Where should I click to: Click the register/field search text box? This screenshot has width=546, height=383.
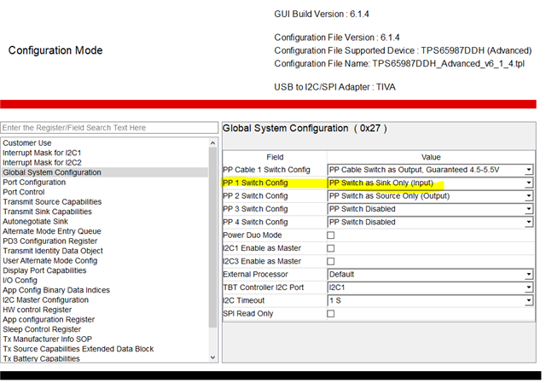(109, 128)
